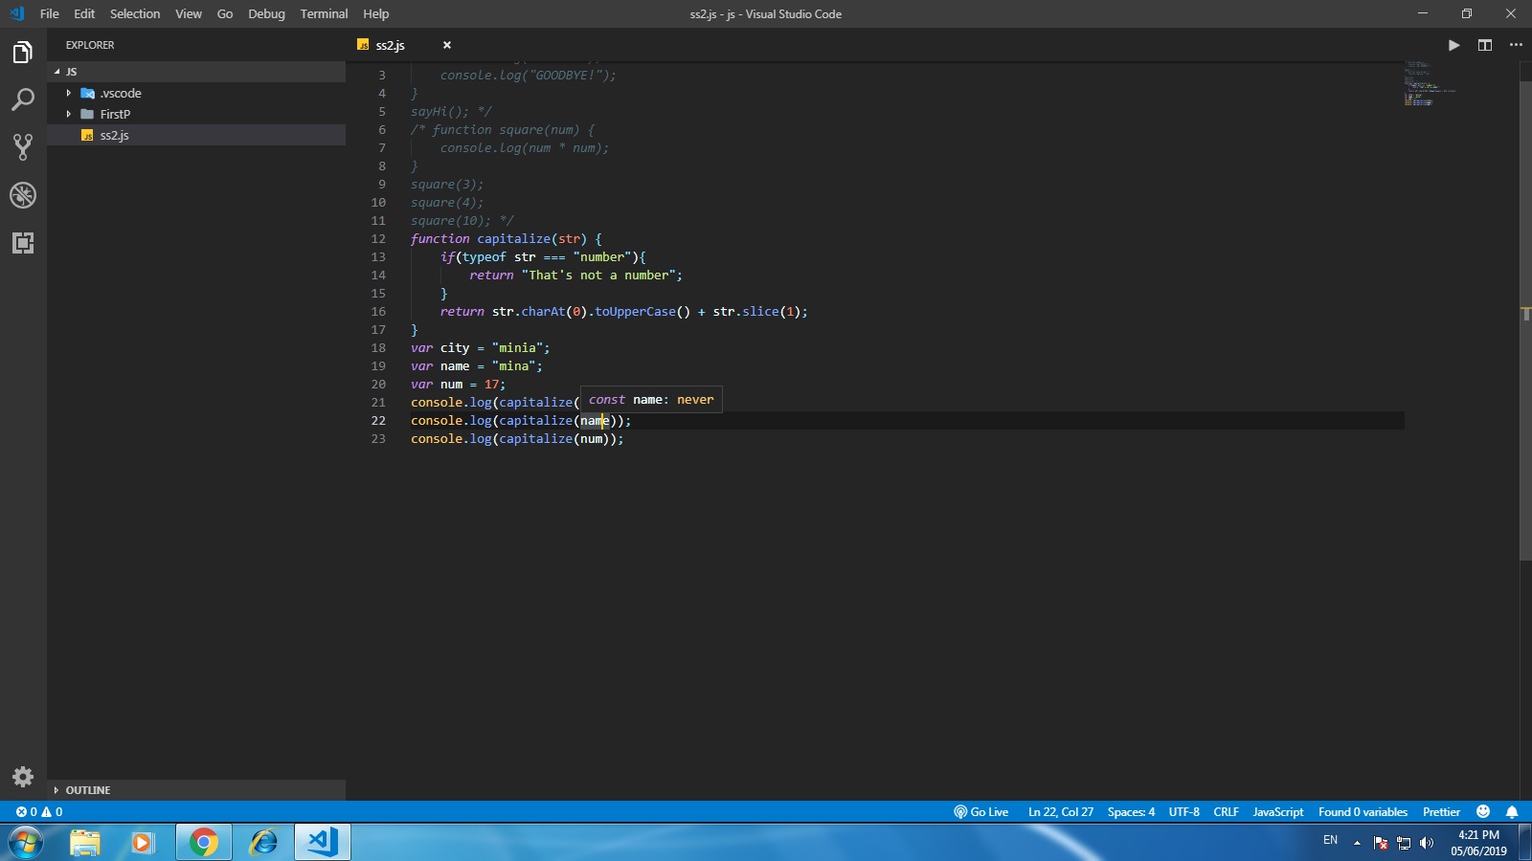Open the Terminal menu

pos(324,13)
